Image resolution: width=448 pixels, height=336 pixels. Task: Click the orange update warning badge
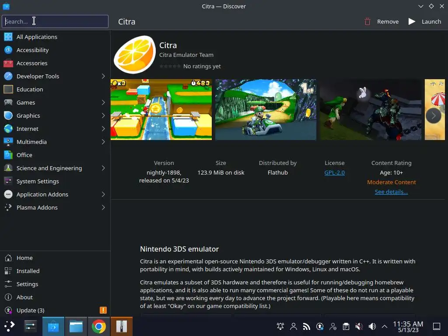click(x=103, y=310)
